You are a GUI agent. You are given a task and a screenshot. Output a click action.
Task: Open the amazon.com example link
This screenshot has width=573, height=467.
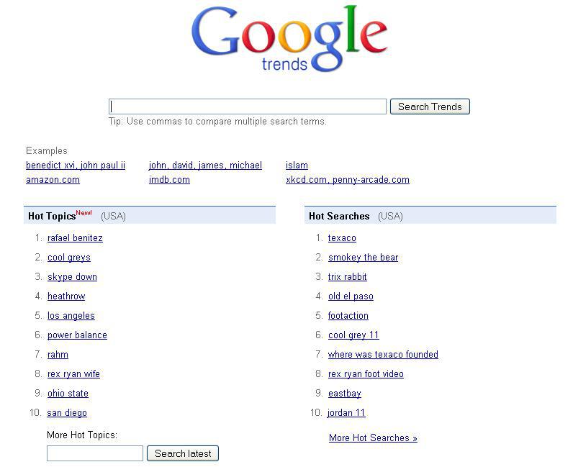click(53, 180)
